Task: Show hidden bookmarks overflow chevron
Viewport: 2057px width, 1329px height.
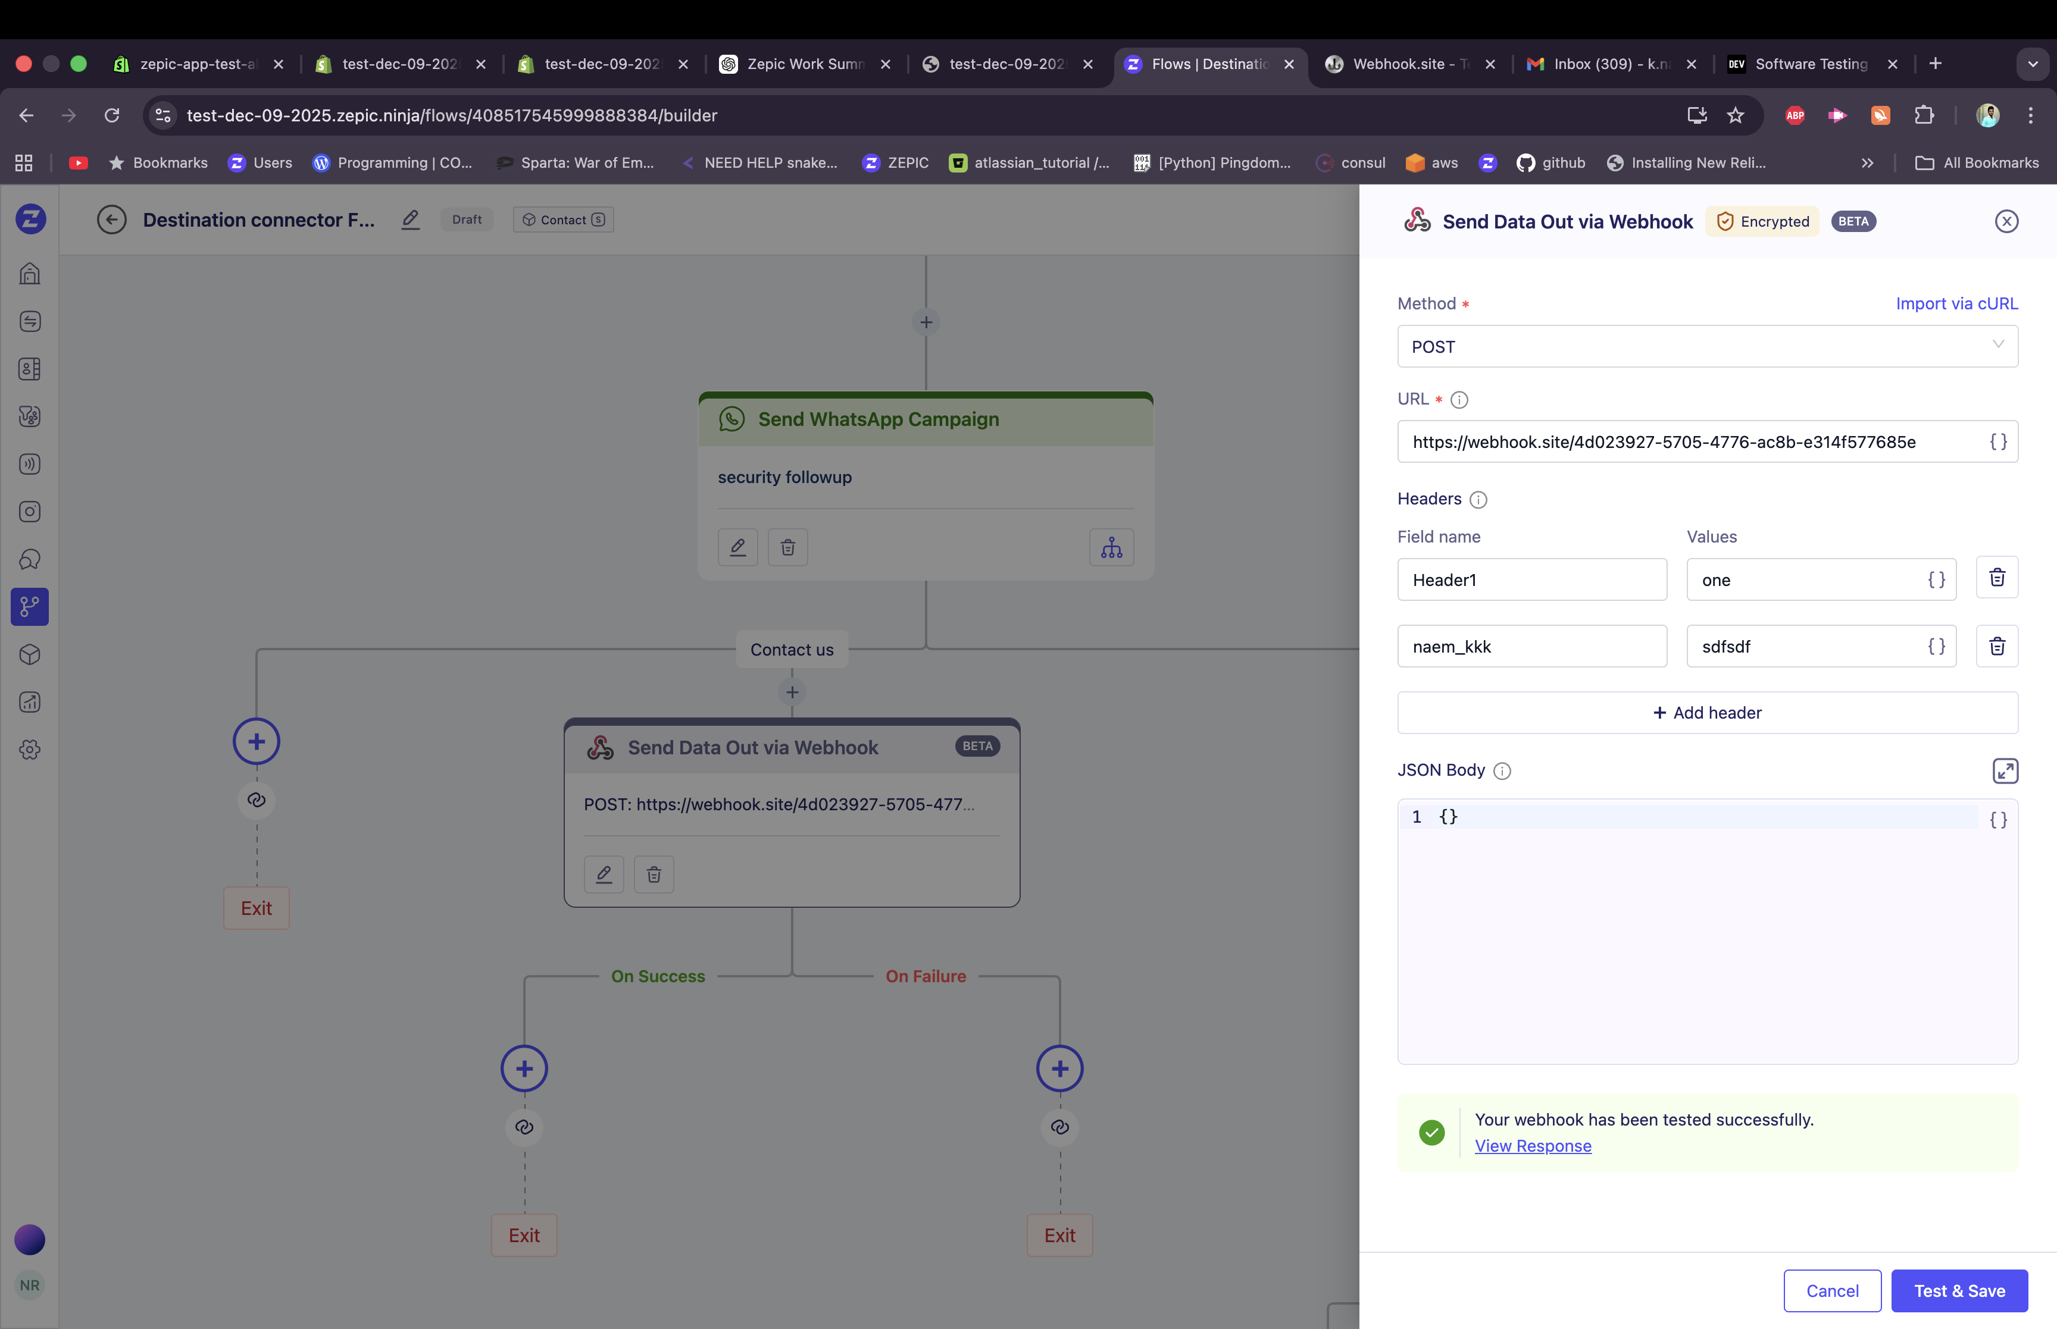Action: [x=1867, y=163]
